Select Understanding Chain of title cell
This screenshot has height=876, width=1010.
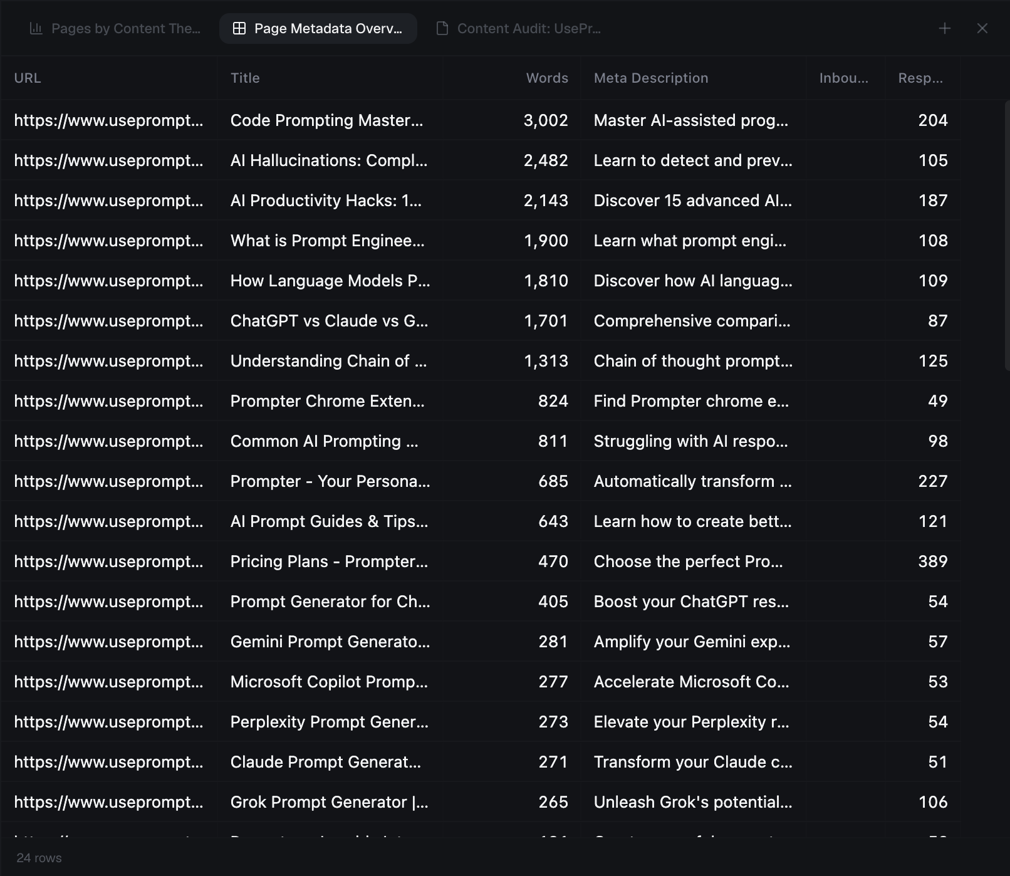click(x=329, y=361)
